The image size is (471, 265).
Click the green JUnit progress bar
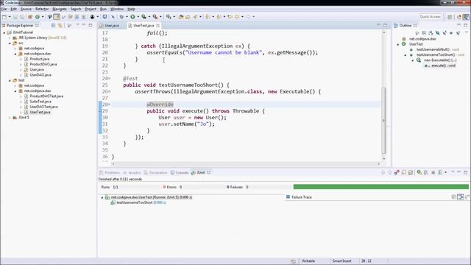pyautogui.click(x=381, y=187)
